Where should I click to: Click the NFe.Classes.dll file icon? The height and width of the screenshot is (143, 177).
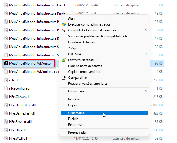point(6,96)
